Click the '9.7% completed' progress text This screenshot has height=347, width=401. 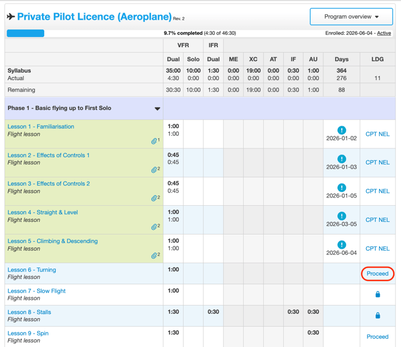(183, 33)
